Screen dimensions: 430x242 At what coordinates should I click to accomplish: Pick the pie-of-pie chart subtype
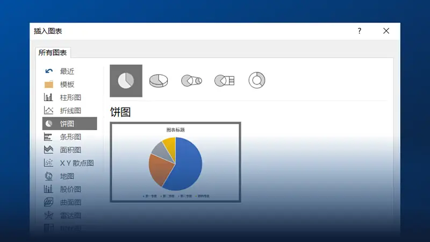191,81
